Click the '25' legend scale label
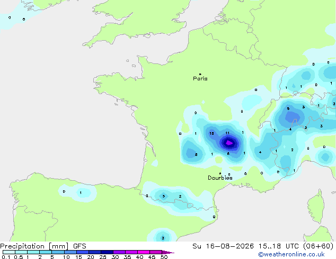 point(103,257)
